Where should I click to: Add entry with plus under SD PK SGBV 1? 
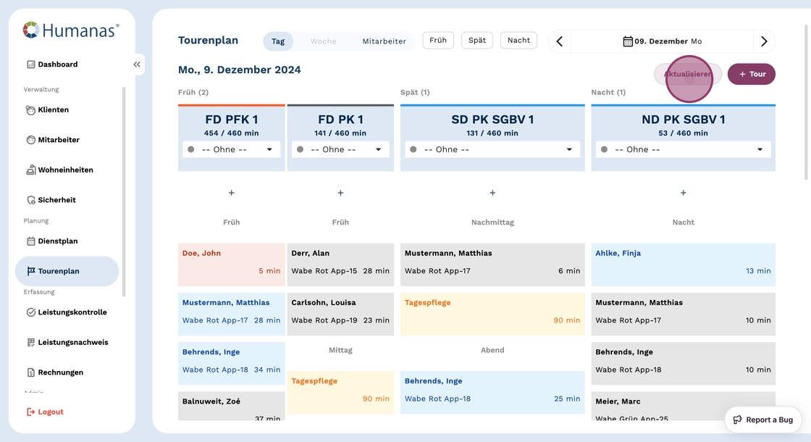pyautogui.click(x=492, y=193)
